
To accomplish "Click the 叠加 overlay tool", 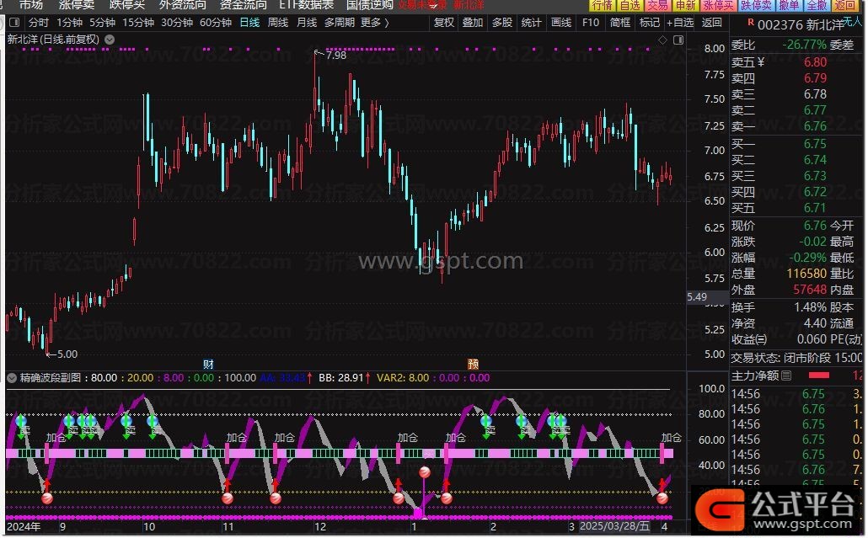I will tap(472, 23).
